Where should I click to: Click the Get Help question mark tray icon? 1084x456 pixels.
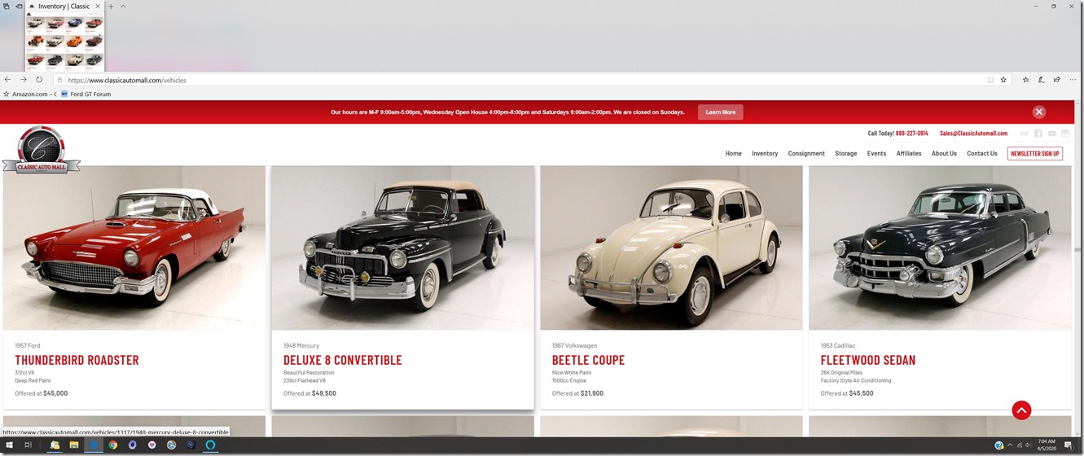(999, 445)
